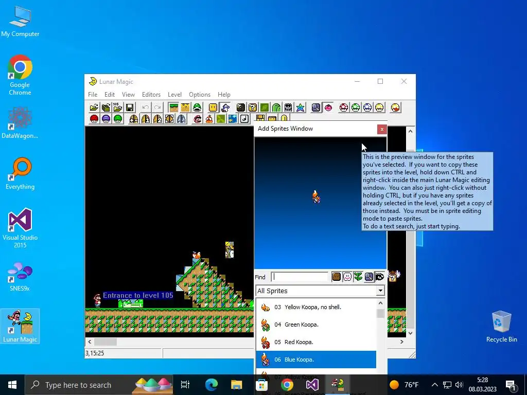Click the redo arrow icon
The image size is (527, 395).
click(x=157, y=107)
